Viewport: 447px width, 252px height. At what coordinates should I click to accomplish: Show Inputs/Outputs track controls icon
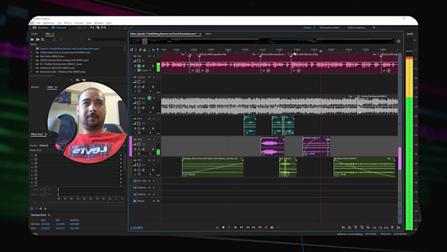click(x=131, y=49)
